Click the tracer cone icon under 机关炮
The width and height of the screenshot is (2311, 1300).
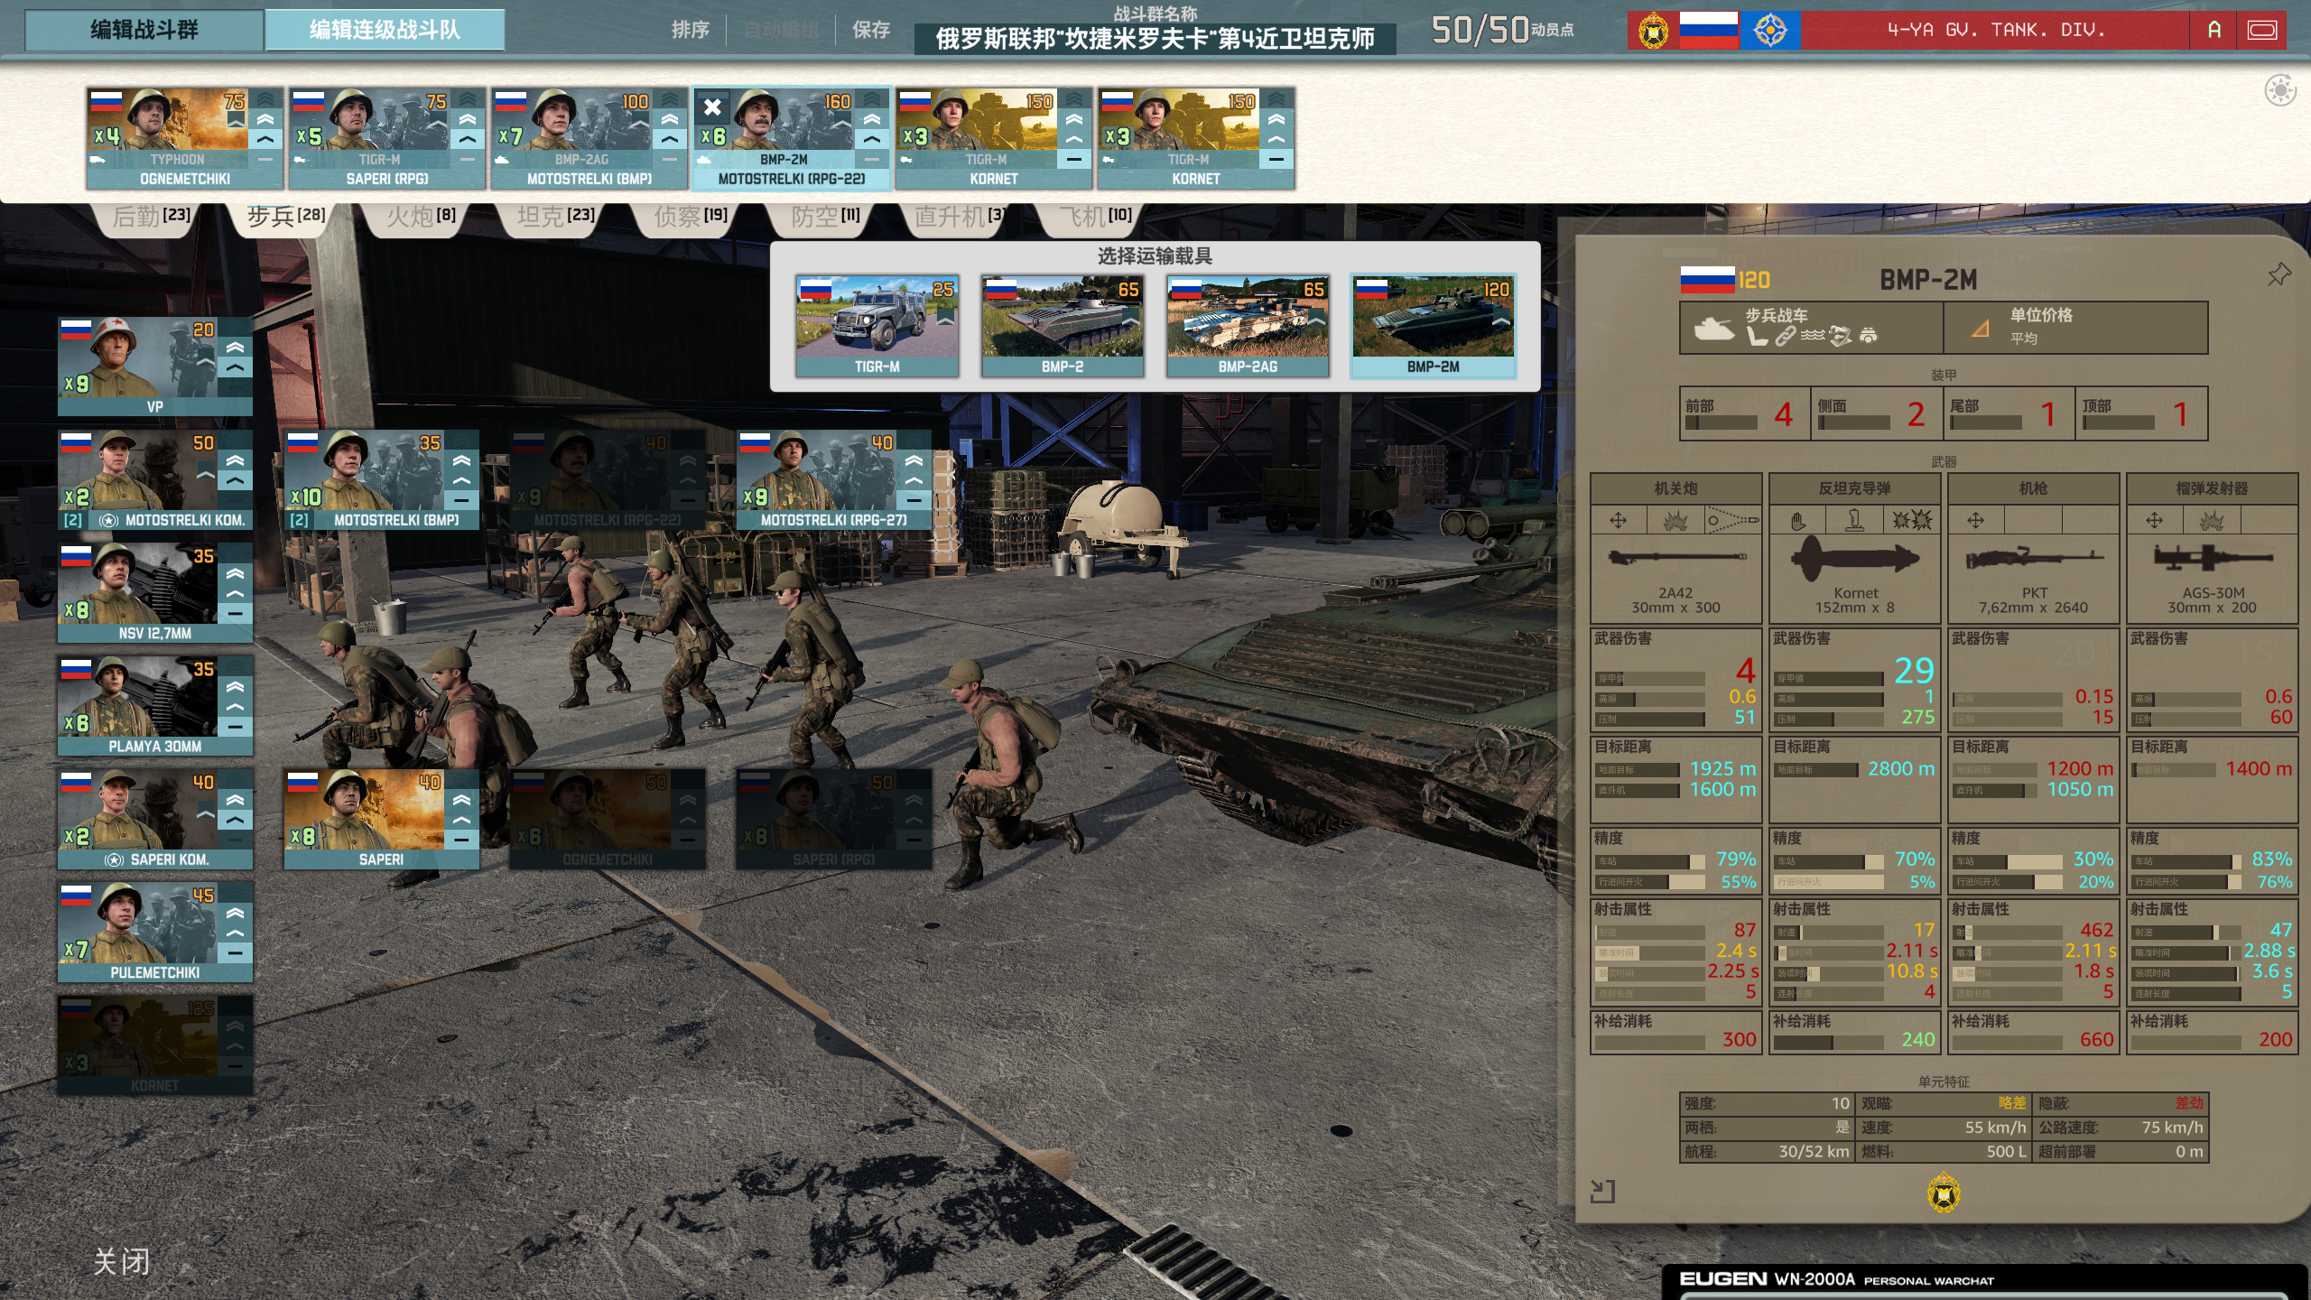click(1732, 521)
